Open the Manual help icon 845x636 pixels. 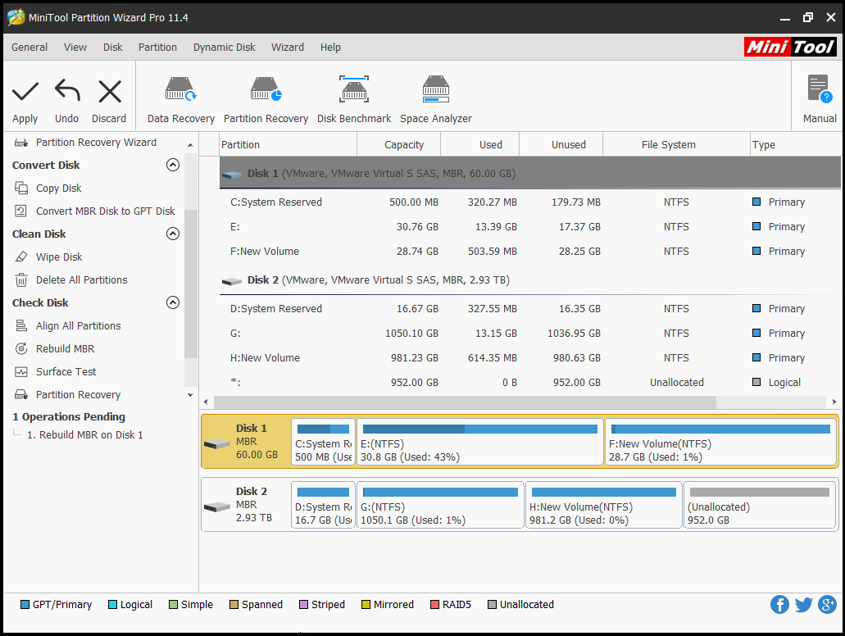(819, 89)
